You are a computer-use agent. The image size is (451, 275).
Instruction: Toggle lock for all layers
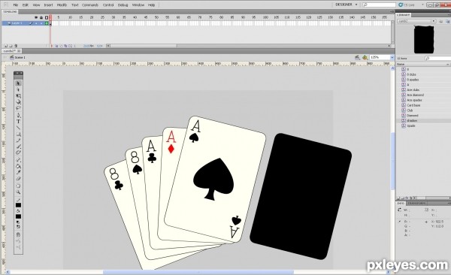(x=41, y=17)
